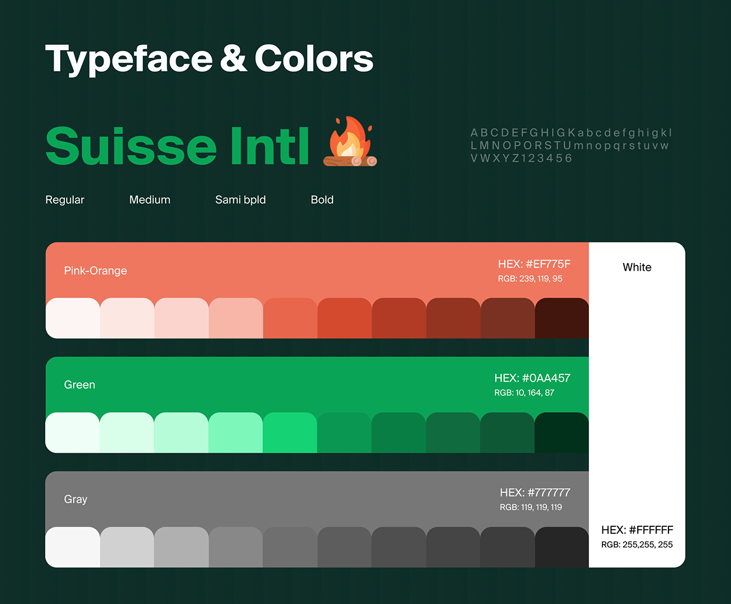This screenshot has height=604, width=731.
Task: Pick the seventh Gray shade swatch
Action: [399, 547]
